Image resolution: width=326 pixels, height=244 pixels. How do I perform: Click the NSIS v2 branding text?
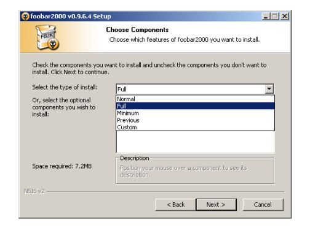tap(34, 191)
